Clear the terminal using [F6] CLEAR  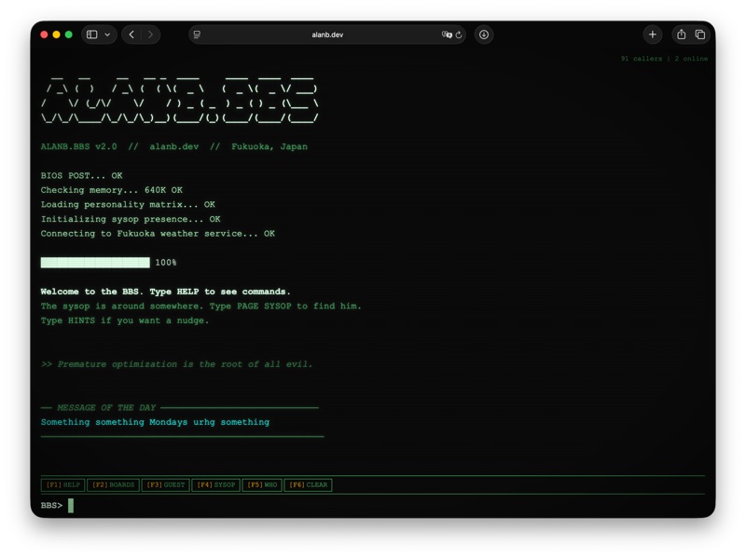[x=309, y=484]
